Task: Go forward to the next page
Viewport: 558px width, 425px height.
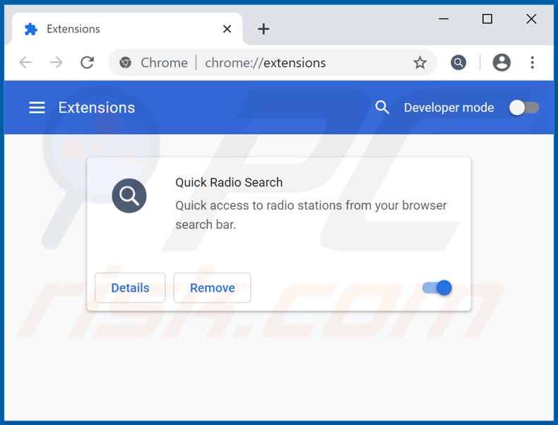Action: coord(57,63)
